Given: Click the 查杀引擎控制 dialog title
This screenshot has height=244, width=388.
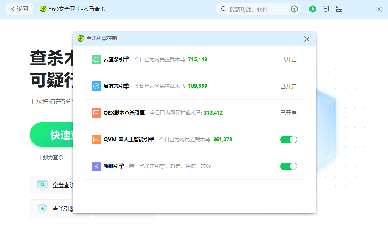Looking at the screenshot, I should coord(102,38).
